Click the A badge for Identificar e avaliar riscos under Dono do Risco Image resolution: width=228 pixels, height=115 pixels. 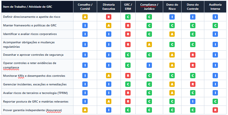coord(172,34)
